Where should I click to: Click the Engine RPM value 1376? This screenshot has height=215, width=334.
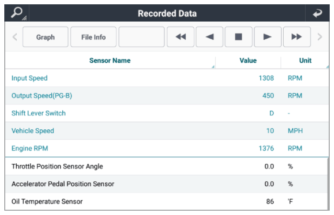click(x=266, y=148)
